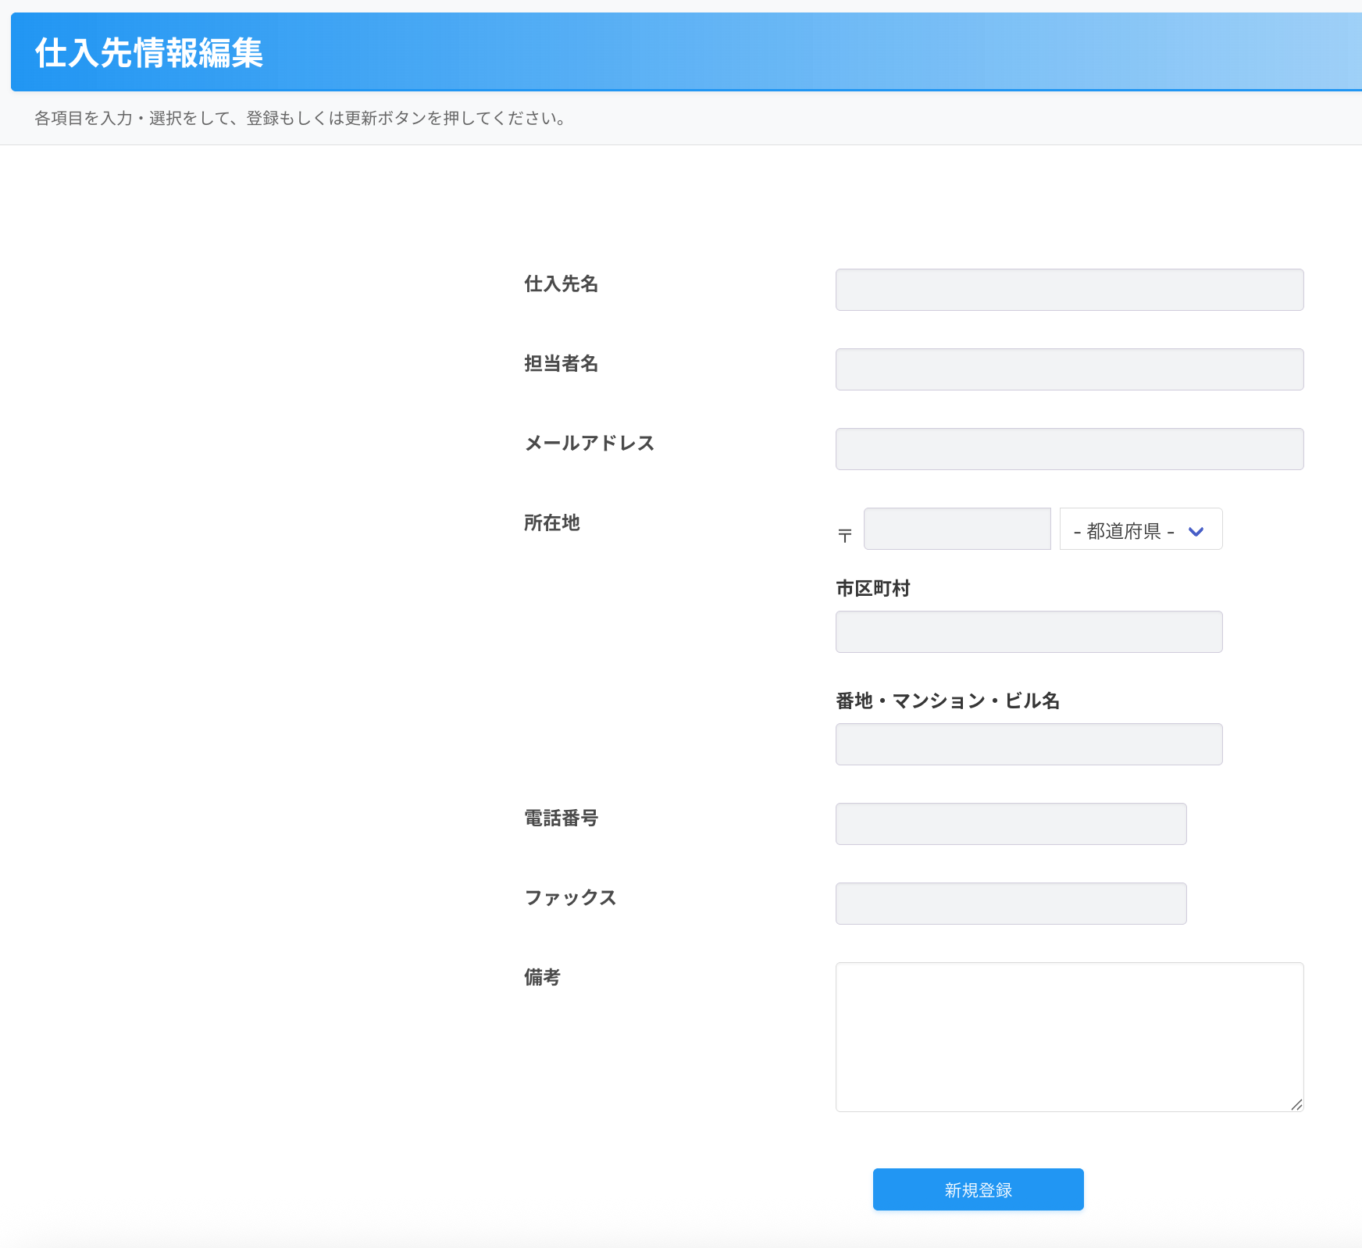Click the 番地・マンション・ビル名 input box
The image size is (1362, 1248).
(1029, 744)
